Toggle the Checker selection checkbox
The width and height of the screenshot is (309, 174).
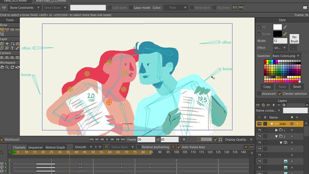coord(280,94)
